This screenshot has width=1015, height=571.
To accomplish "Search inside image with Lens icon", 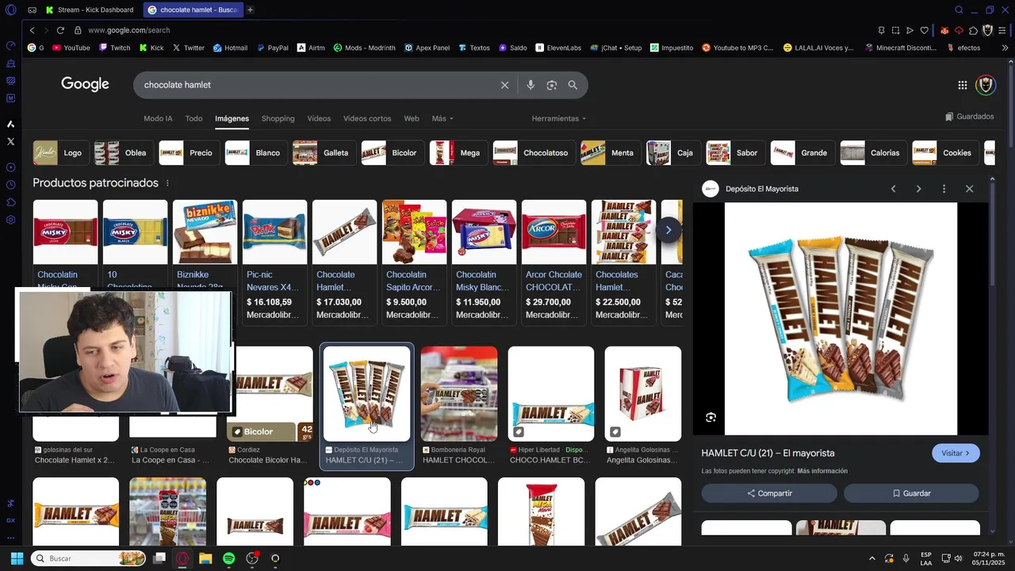I will [710, 417].
